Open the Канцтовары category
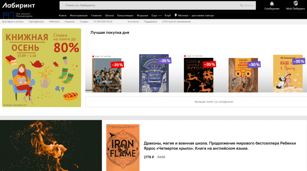The image size is (307, 171). (x=125, y=15)
